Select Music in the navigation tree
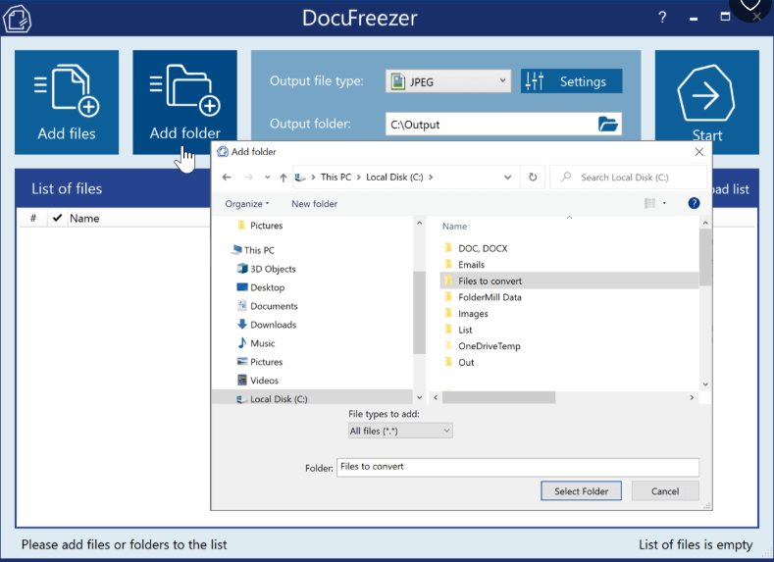This screenshot has height=562, width=774. pos(262,343)
